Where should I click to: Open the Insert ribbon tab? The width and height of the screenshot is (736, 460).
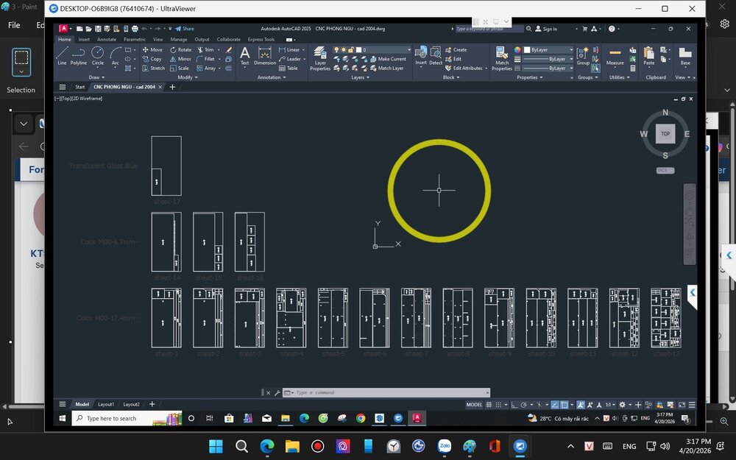coord(84,40)
